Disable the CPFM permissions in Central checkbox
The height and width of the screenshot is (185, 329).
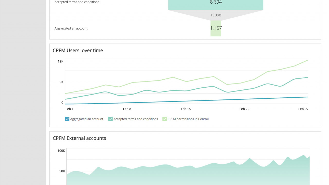164,119
